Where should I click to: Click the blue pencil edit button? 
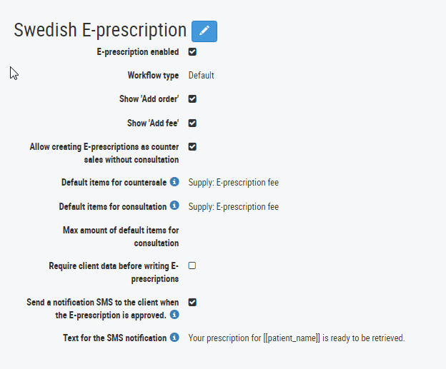204,31
